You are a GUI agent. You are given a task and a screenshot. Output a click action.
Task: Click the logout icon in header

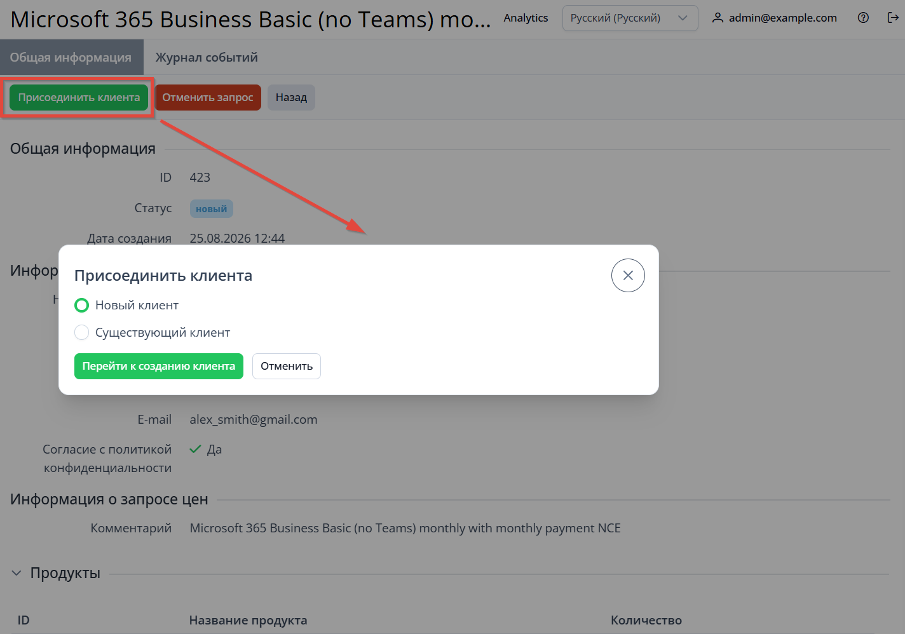pos(893,18)
